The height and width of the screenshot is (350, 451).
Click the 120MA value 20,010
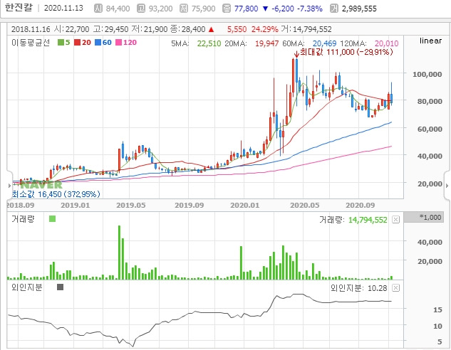click(x=387, y=43)
